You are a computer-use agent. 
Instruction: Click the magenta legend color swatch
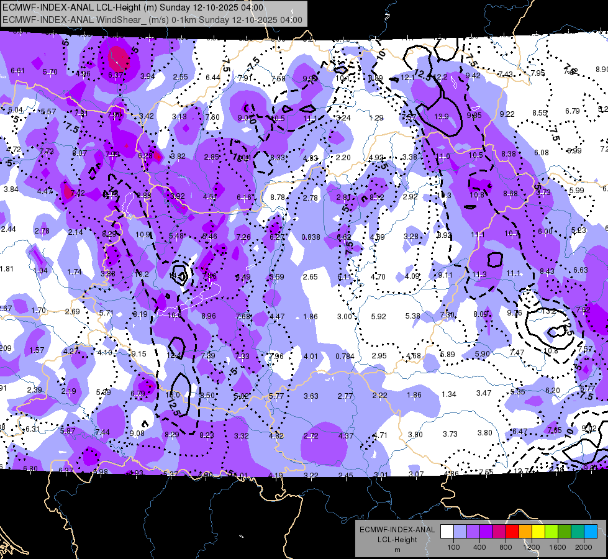coord(499,531)
